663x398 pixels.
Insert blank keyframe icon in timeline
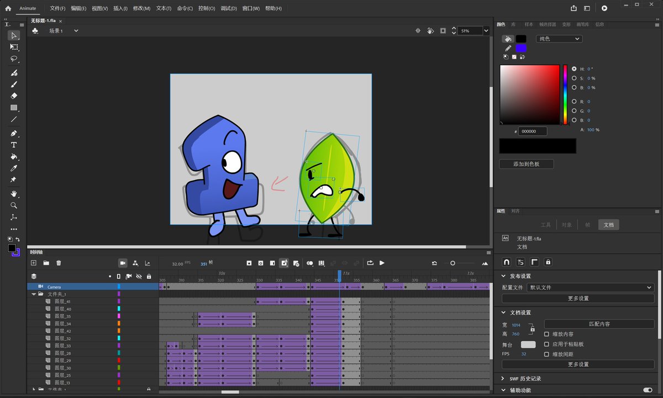pos(261,263)
